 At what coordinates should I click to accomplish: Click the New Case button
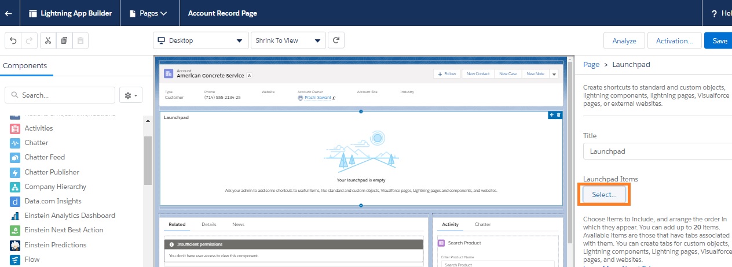click(508, 74)
